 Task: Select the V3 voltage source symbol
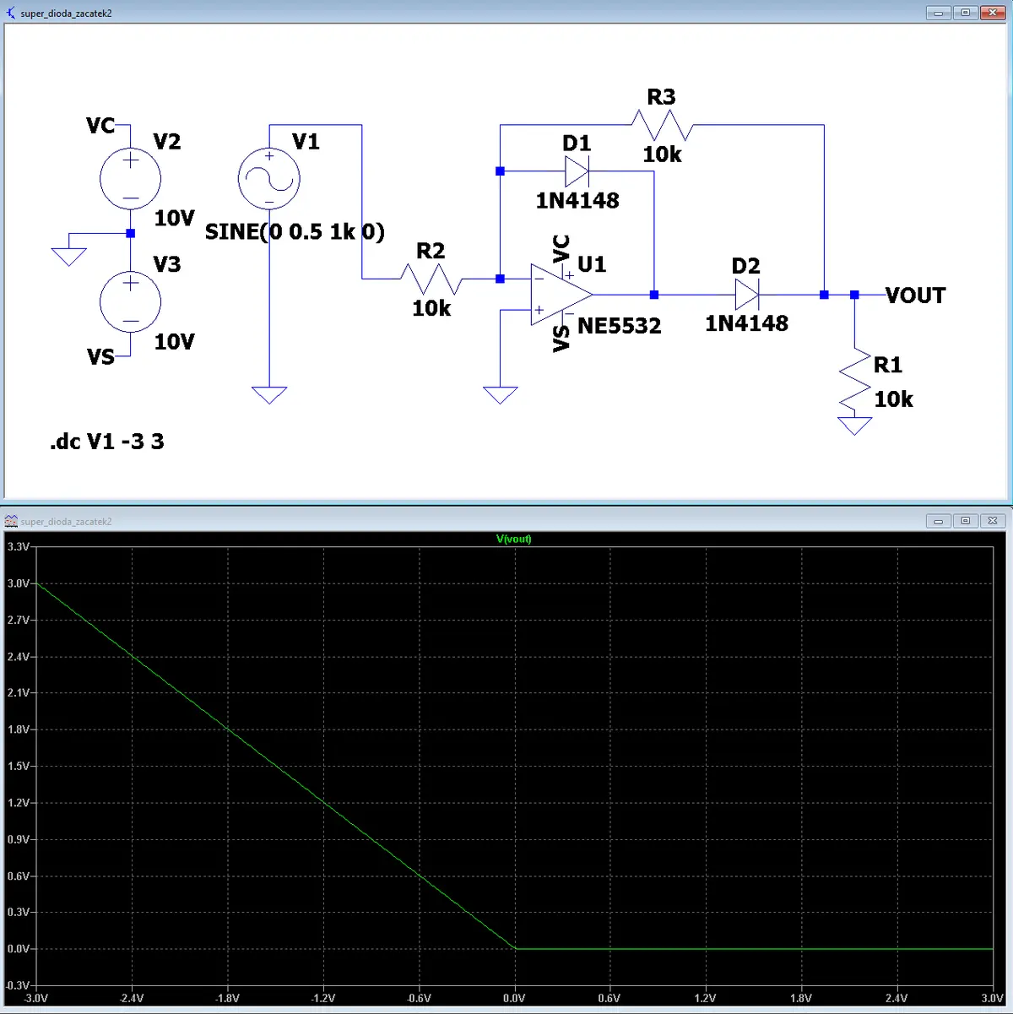click(131, 302)
